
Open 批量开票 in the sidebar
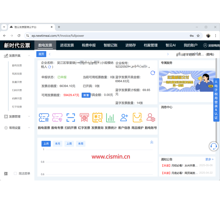pyautogui.click(x=17, y=82)
